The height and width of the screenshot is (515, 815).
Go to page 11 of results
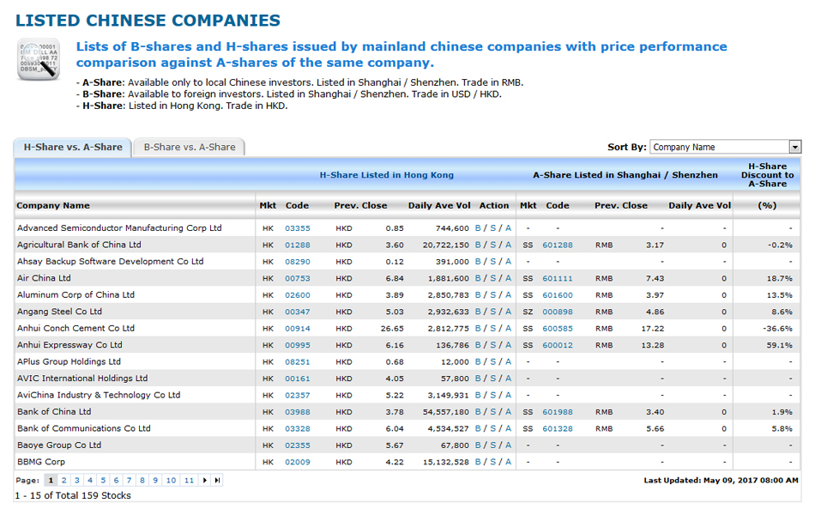[x=190, y=480]
